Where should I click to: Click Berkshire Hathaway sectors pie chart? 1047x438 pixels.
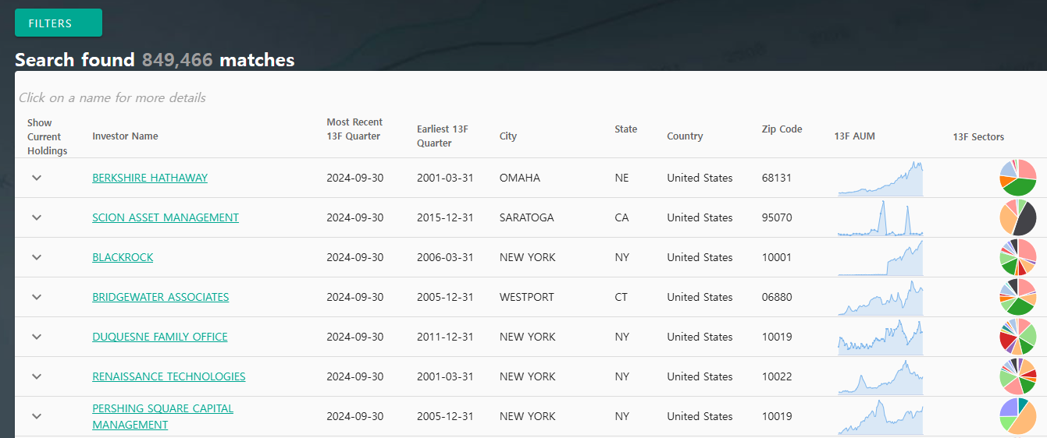coord(1018,178)
